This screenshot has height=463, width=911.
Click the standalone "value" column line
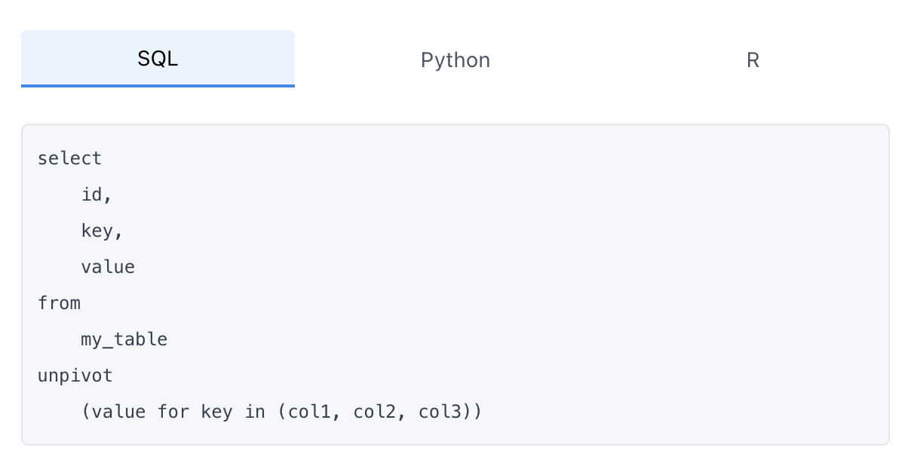[x=108, y=267]
